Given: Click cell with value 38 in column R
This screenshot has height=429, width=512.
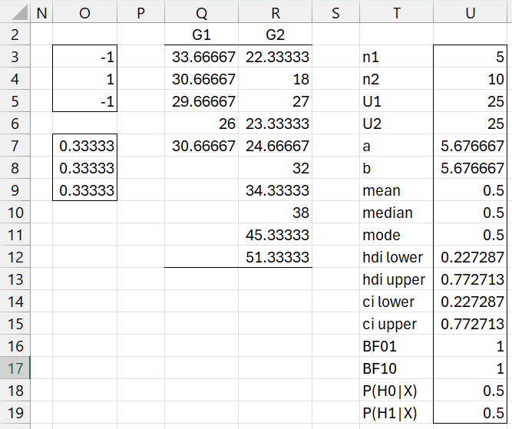Looking at the screenshot, I should coord(275,213).
